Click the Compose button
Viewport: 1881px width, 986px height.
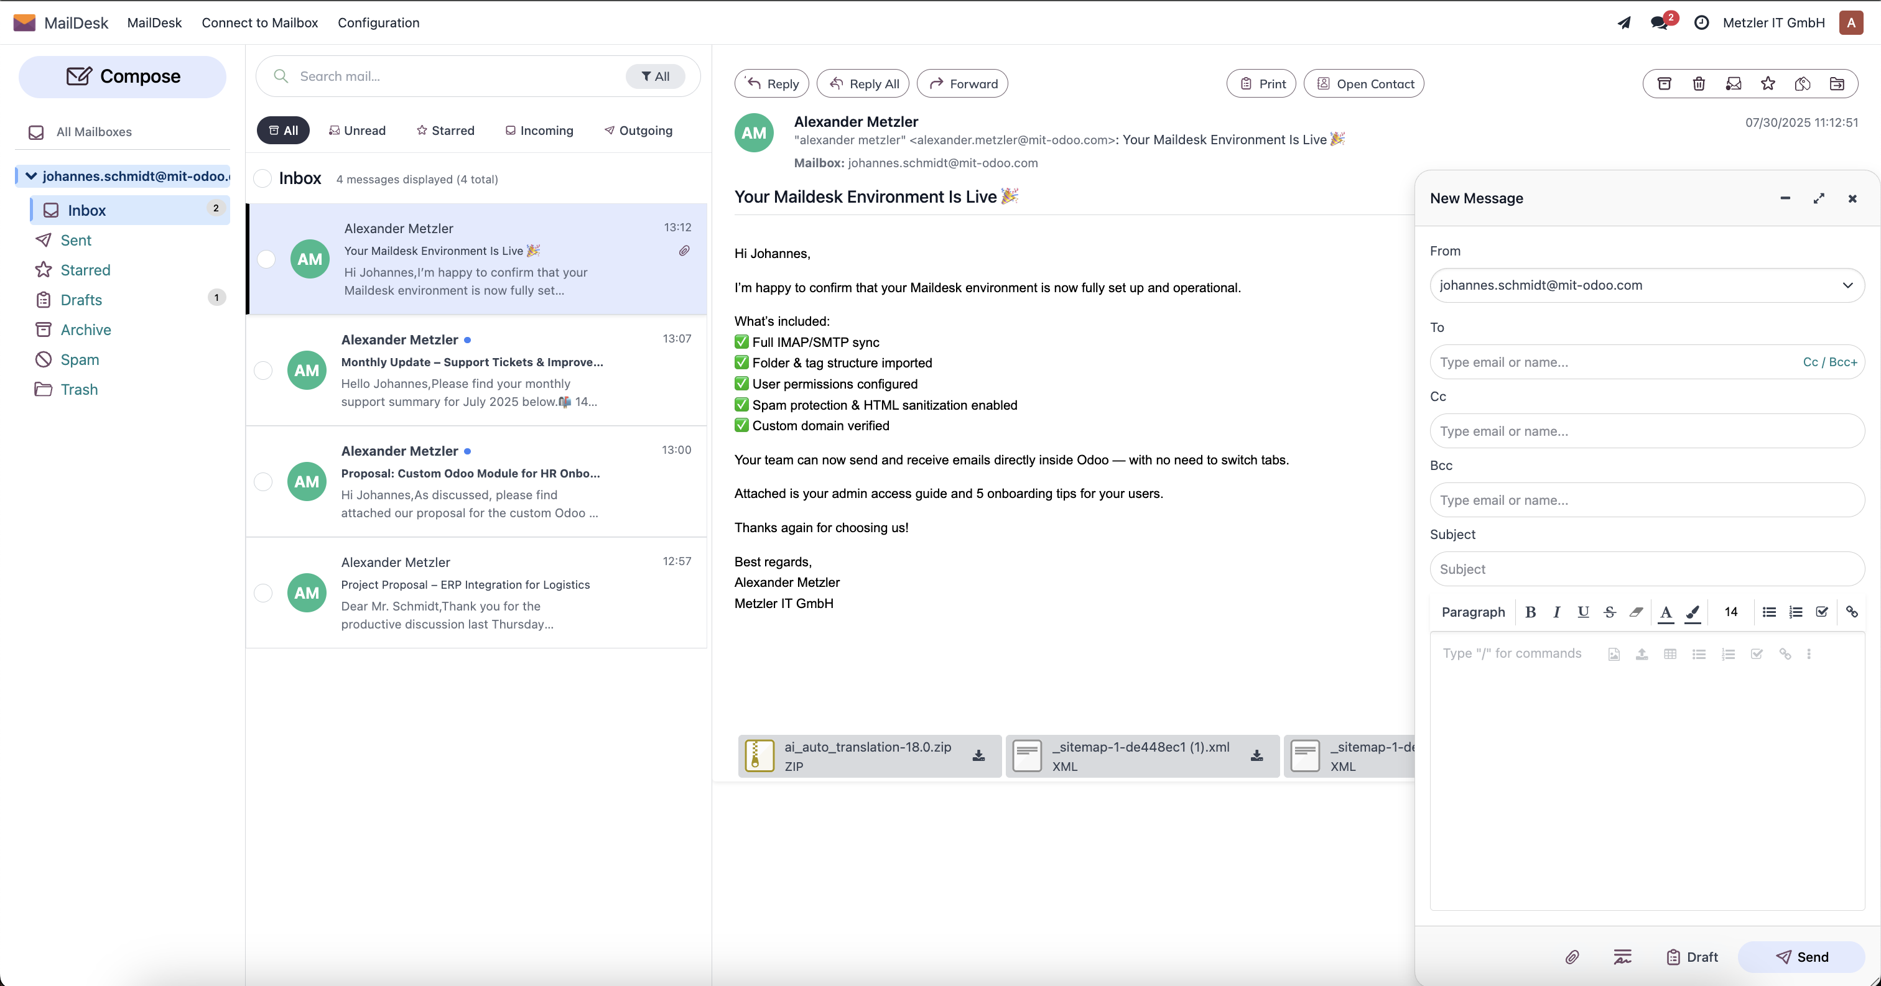[122, 76]
